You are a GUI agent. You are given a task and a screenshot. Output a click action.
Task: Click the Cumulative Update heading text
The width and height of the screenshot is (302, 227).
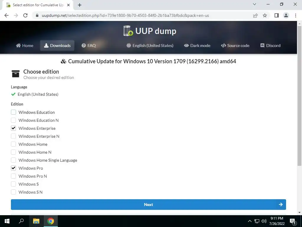point(152,61)
